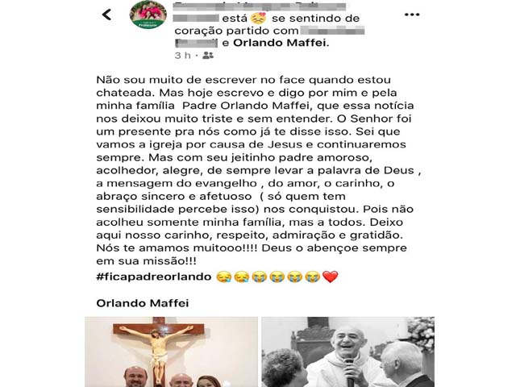Open the crucifix group photo
The height and width of the screenshot is (387, 516).
click(172, 352)
